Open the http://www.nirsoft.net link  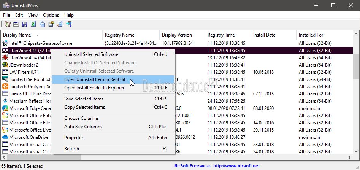coord(236,166)
